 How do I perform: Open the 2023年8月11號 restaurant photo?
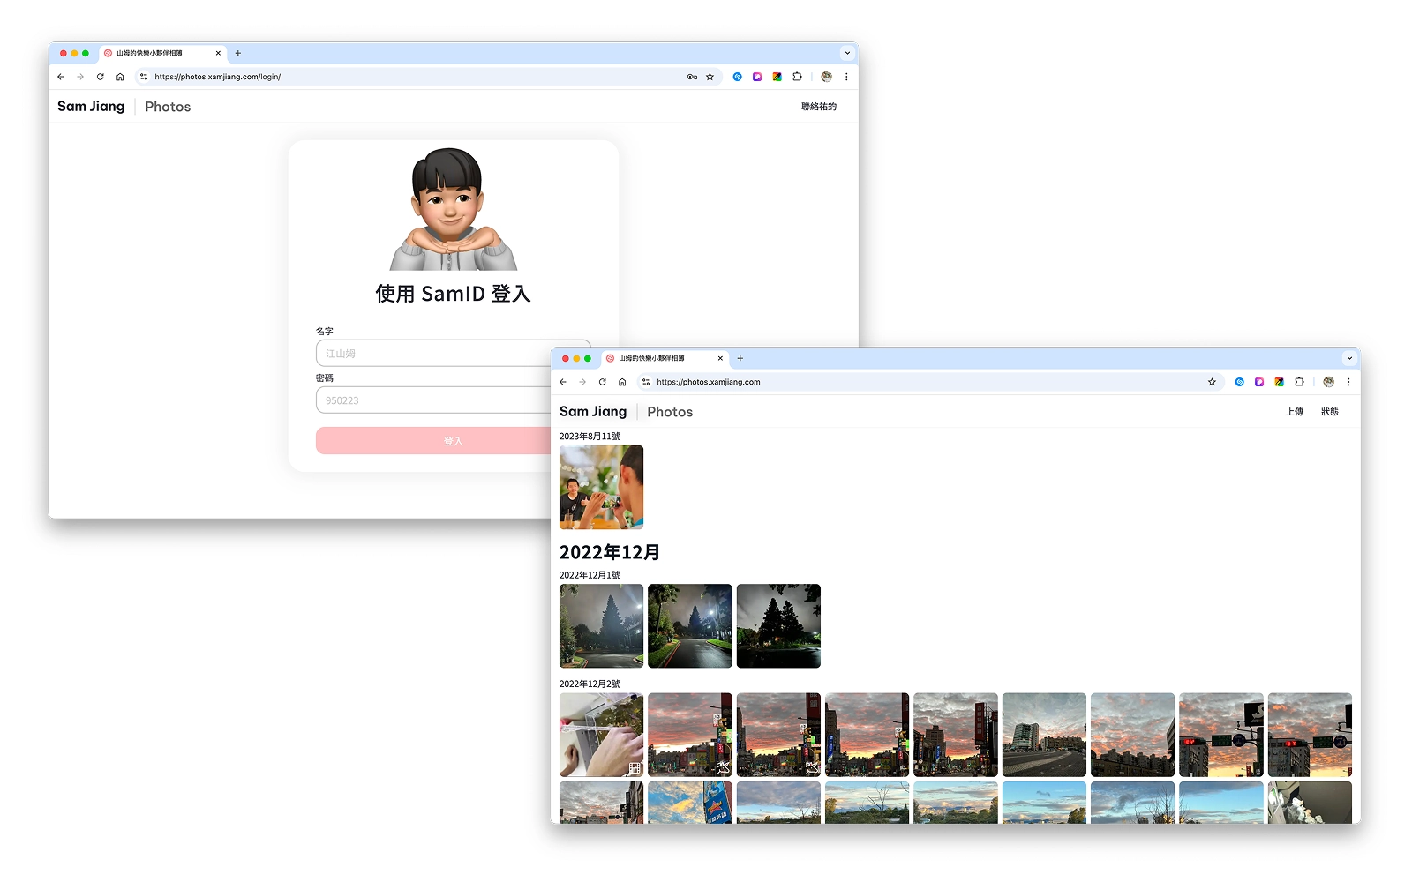(602, 487)
